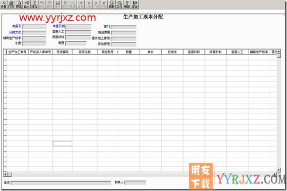Select the 产成品入库单号 column header
This screenshot has width=287, height=191.
click(41, 52)
